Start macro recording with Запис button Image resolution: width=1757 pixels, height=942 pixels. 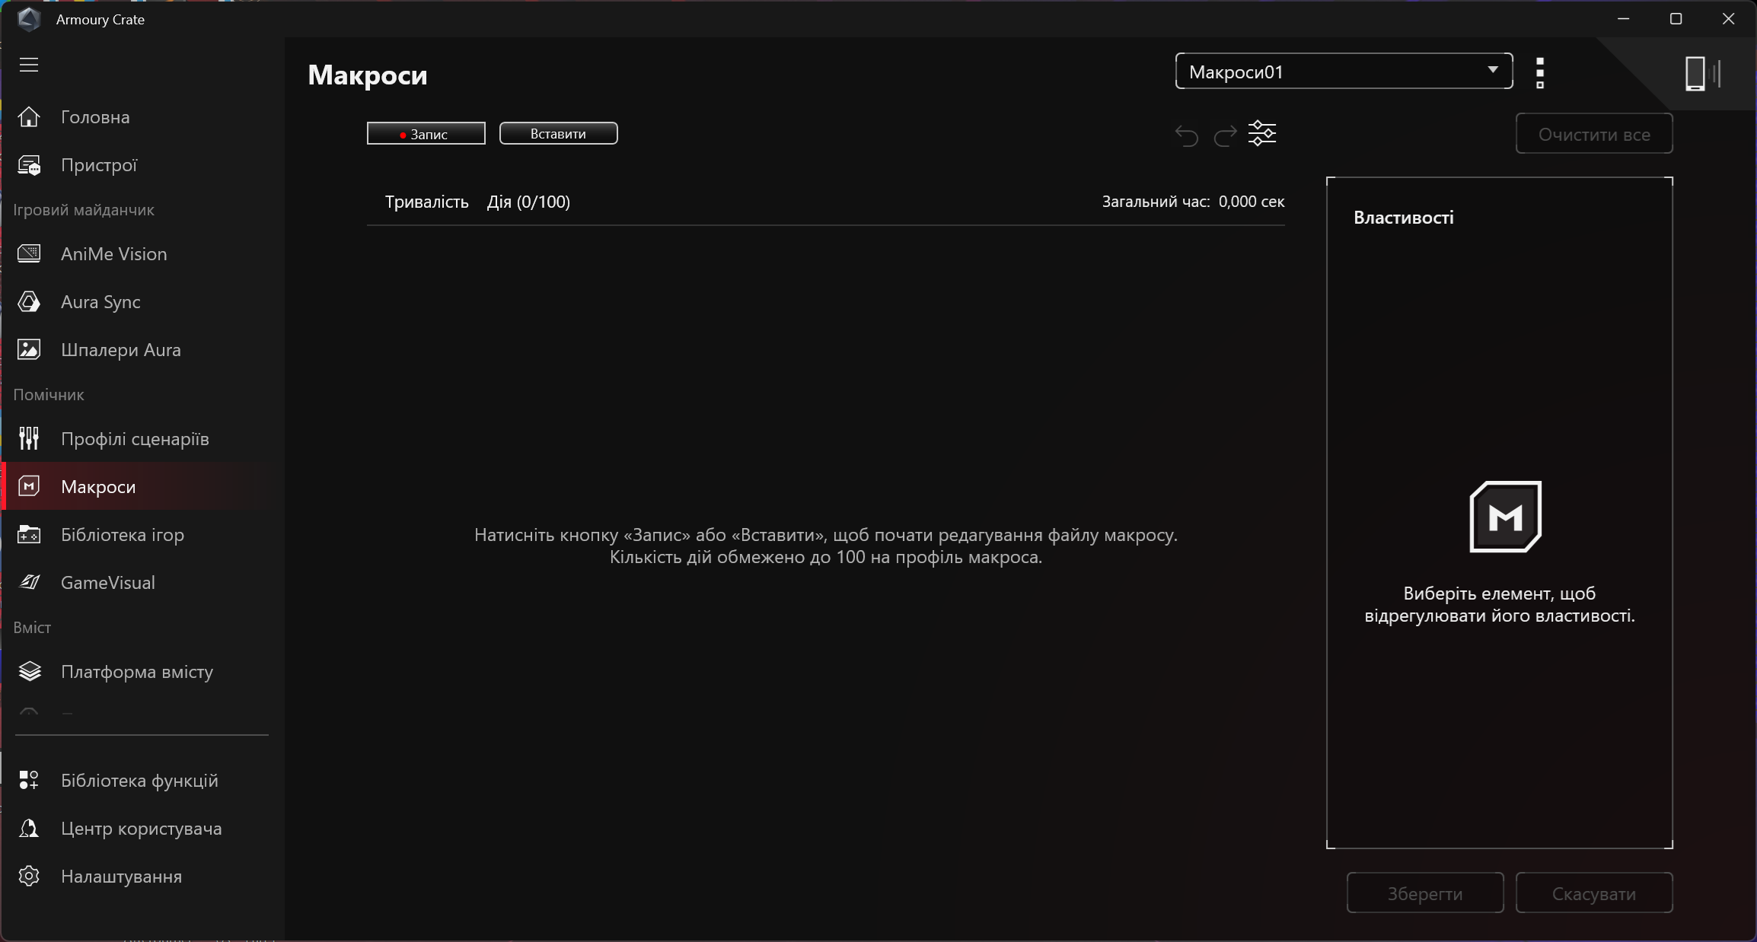click(x=426, y=134)
